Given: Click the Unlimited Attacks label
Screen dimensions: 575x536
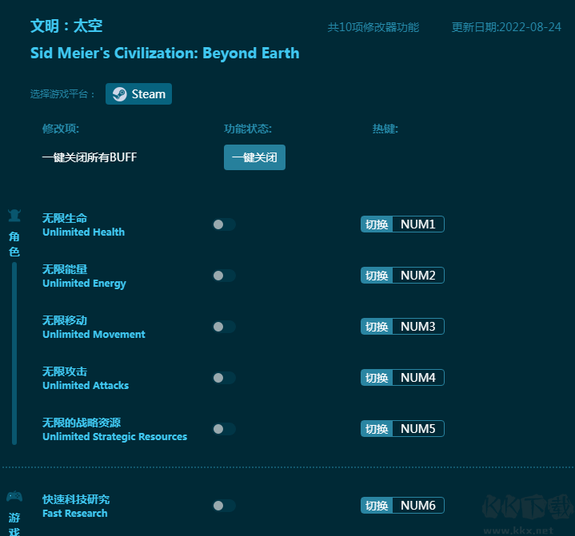Looking at the screenshot, I should click(x=86, y=386).
